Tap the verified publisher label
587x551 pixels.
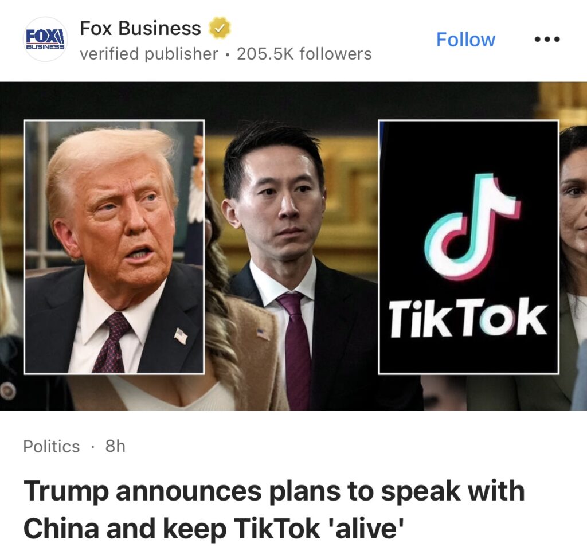pyautogui.click(x=149, y=54)
